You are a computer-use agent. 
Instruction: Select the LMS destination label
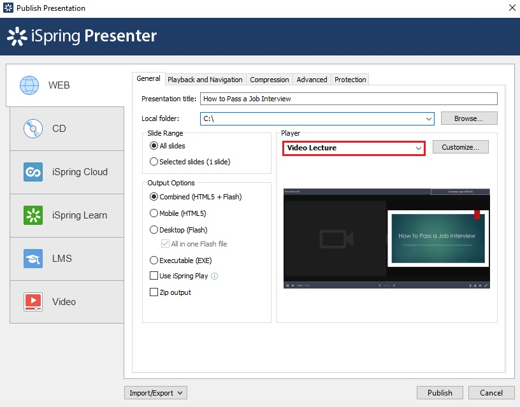click(x=62, y=259)
